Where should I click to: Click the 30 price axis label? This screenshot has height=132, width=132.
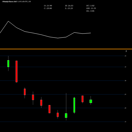pyautogui.click(x=125, y=81)
